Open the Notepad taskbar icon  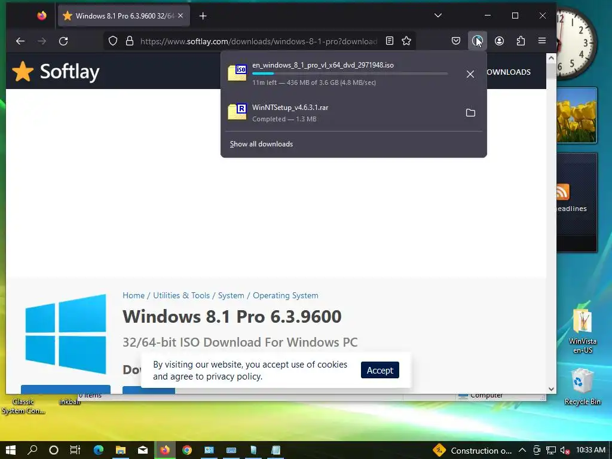pyautogui.click(x=276, y=450)
